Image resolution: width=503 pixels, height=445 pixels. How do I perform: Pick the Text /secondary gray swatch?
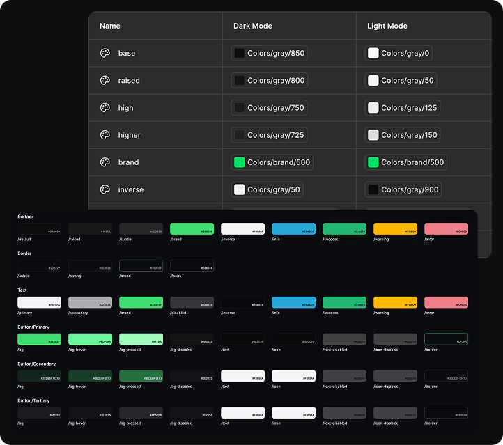[x=90, y=303]
